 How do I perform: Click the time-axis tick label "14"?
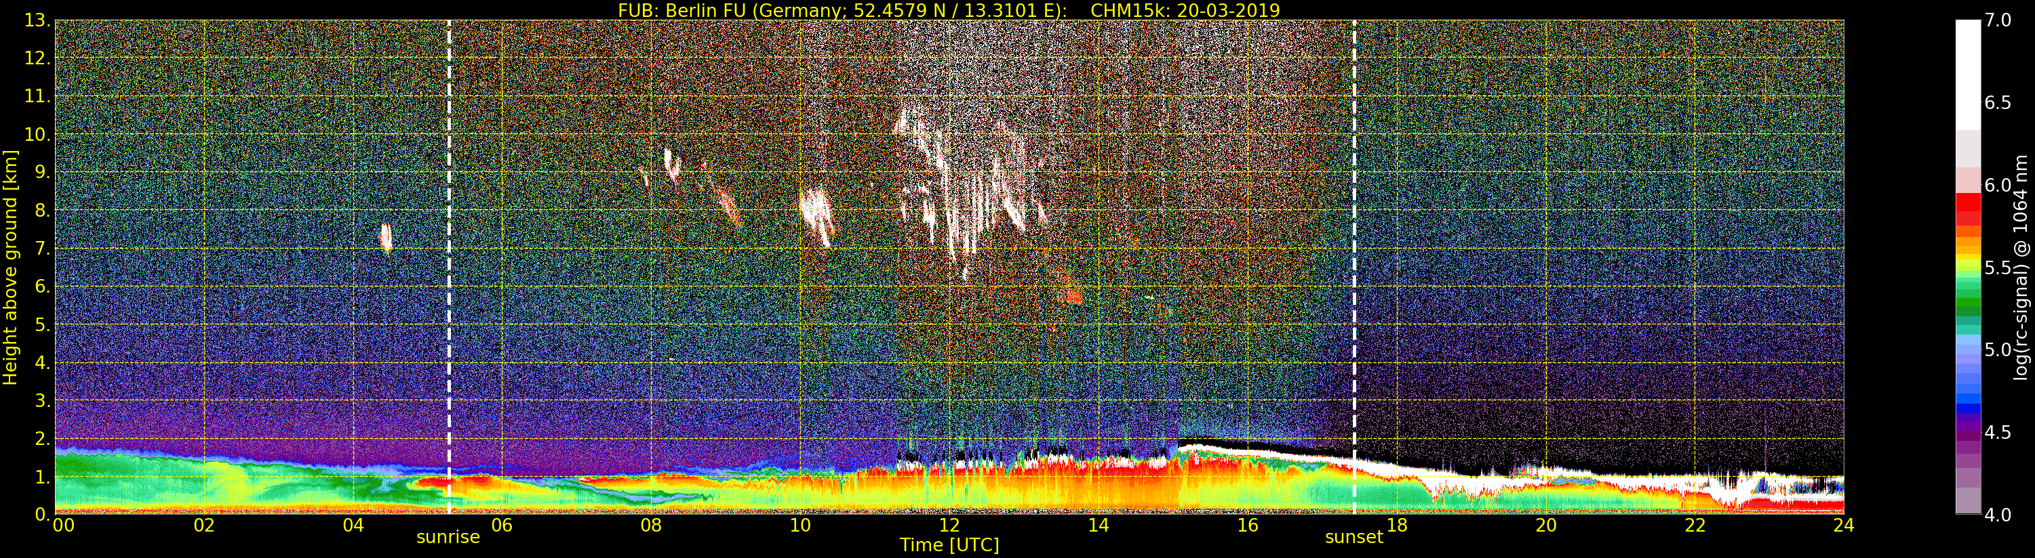[1098, 525]
